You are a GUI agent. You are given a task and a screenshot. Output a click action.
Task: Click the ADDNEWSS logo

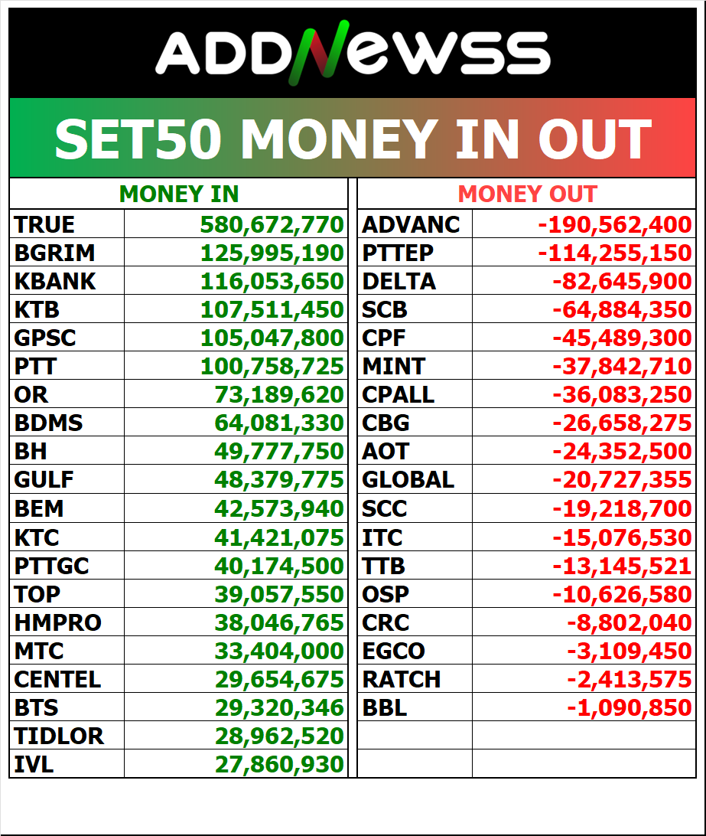tap(353, 54)
